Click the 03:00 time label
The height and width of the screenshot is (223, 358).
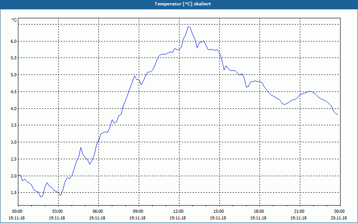(x=57, y=211)
